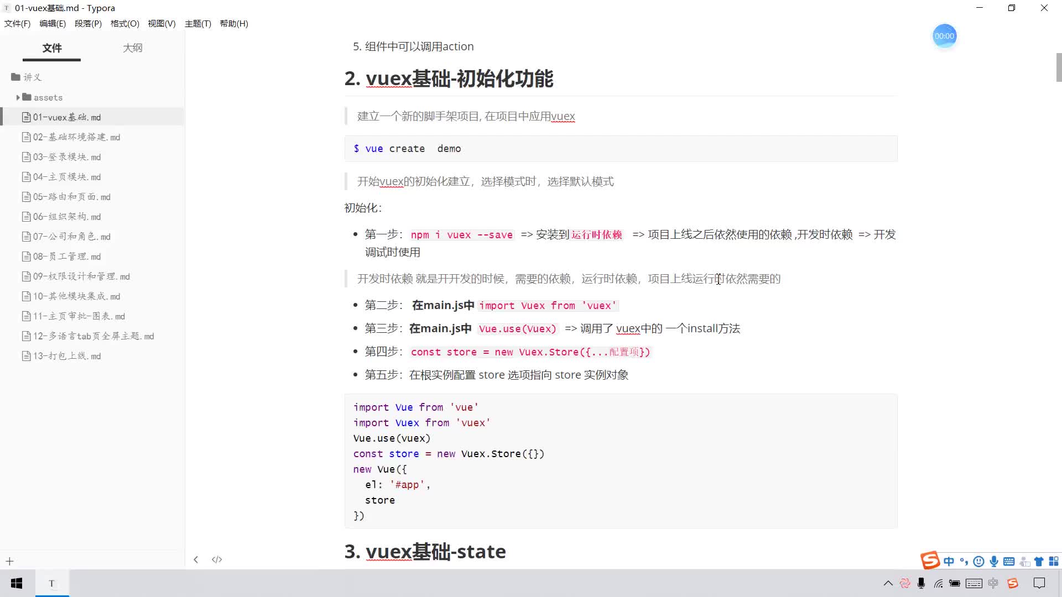Image resolution: width=1062 pixels, height=597 pixels.
Task: Click the pink swirl tray icon
Action: coord(905,583)
